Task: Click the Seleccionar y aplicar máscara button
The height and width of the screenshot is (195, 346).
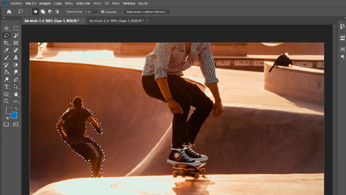Action: coord(147,12)
